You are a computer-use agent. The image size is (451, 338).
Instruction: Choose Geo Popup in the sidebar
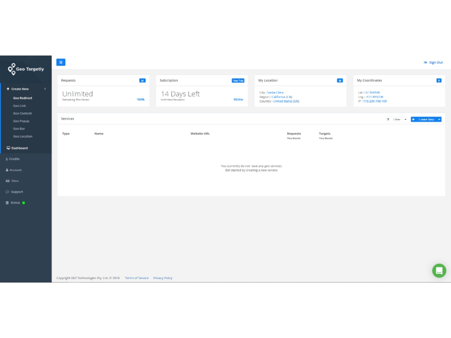coord(21,121)
